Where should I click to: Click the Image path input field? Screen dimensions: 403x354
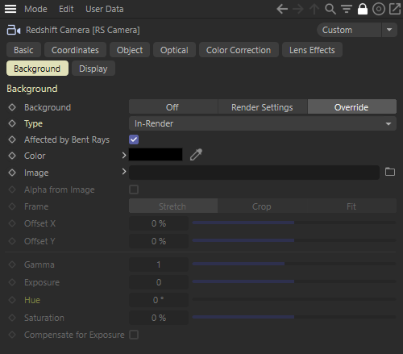pyautogui.click(x=254, y=173)
